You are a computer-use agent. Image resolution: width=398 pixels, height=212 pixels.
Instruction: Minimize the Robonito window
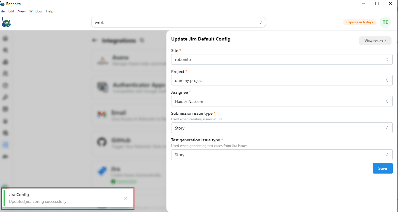364,4
